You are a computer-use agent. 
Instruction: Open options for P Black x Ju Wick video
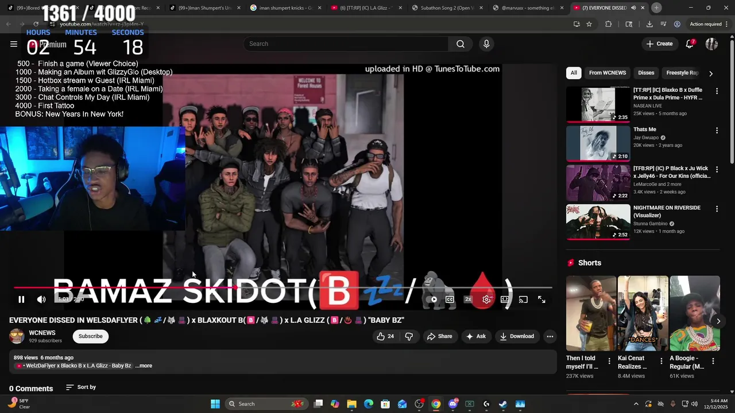click(x=717, y=170)
